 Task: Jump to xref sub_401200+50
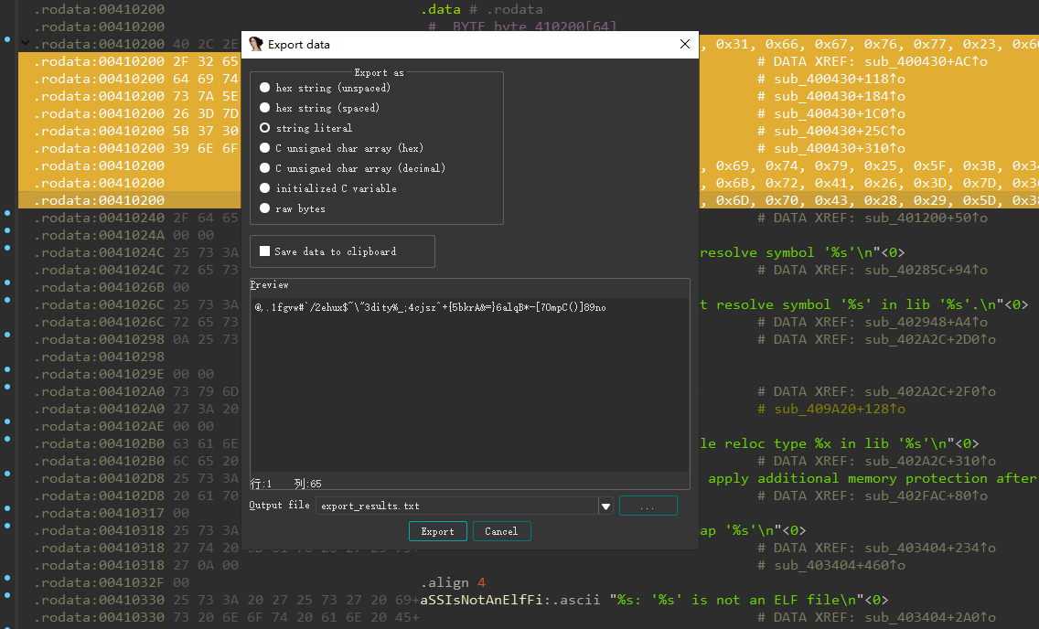[x=926, y=218]
